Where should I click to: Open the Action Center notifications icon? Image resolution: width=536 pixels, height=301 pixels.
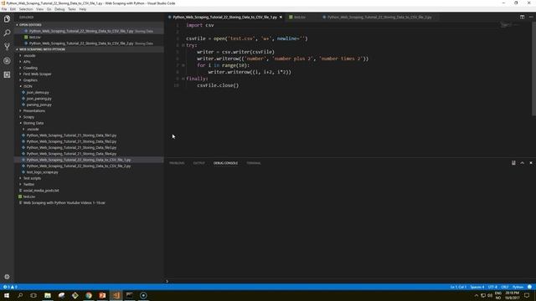[x=527, y=295]
